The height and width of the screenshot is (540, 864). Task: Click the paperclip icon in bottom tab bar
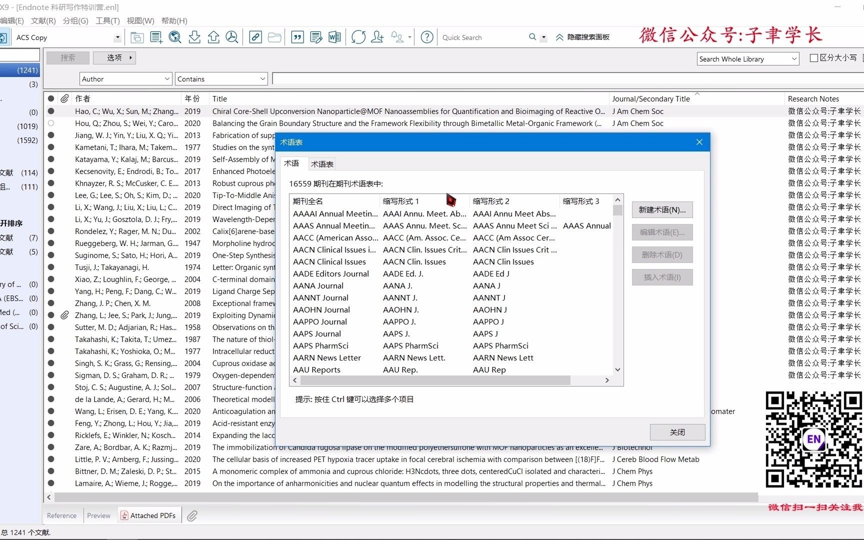coord(192,515)
